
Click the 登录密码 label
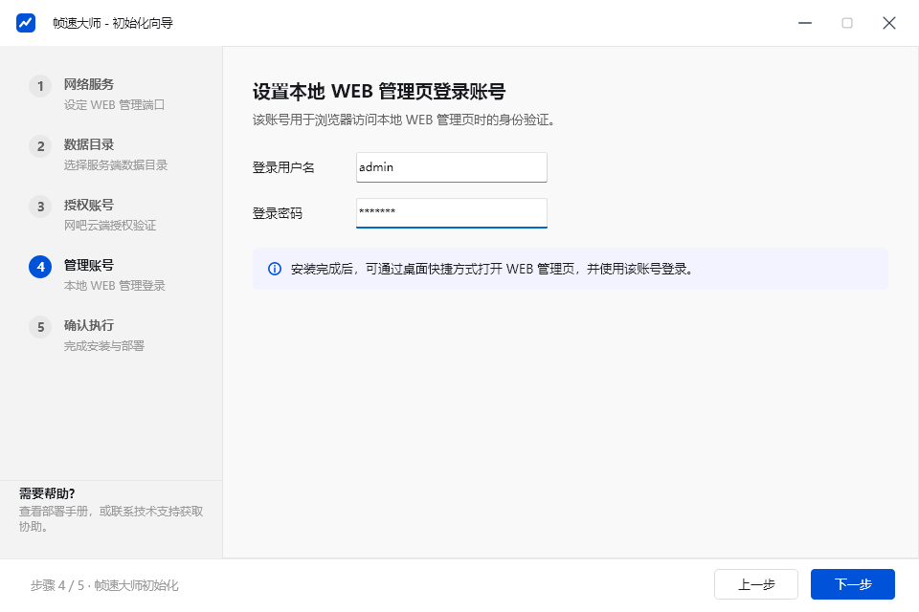(278, 213)
